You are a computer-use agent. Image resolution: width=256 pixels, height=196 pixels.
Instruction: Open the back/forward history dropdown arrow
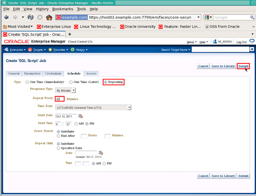pyautogui.click(x=23, y=17)
